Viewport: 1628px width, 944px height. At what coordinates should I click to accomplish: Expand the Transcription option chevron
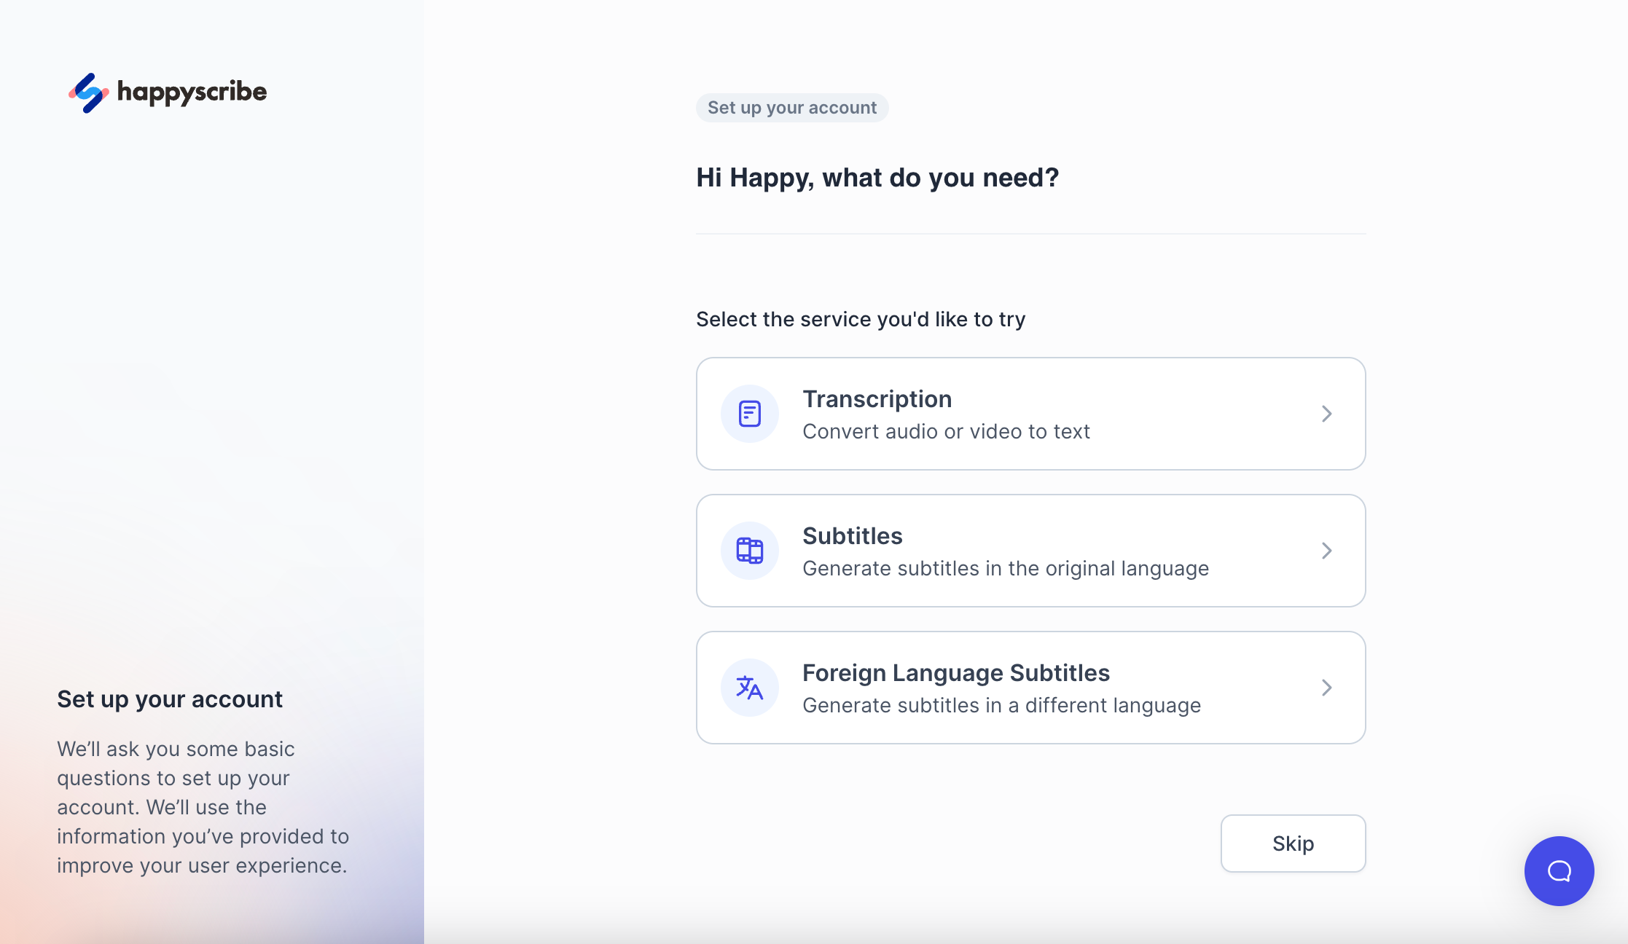[1326, 414]
